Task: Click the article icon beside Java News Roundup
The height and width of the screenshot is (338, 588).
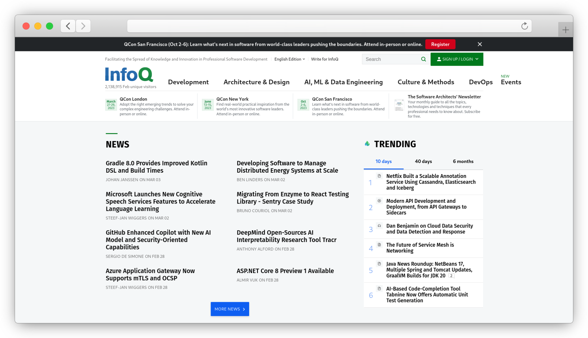Action: click(x=379, y=264)
